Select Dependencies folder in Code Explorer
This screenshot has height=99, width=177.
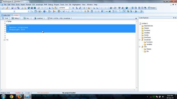tap(147, 26)
